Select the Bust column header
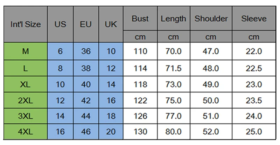 point(140,19)
